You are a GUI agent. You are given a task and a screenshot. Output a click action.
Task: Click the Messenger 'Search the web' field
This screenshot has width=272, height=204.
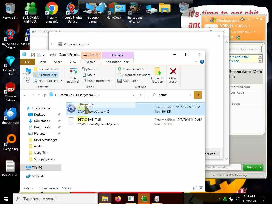(x=223, y=167)
